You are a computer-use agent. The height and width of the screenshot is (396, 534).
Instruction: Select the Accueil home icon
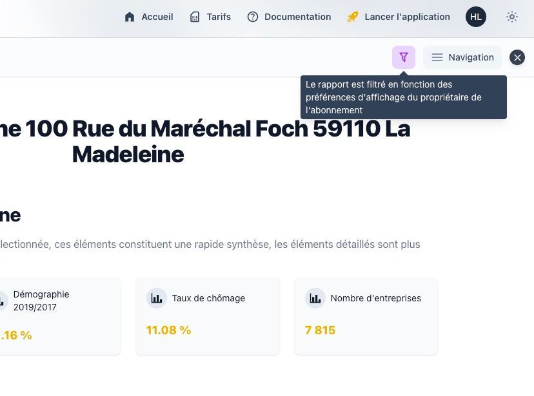[x=129, y=17]
